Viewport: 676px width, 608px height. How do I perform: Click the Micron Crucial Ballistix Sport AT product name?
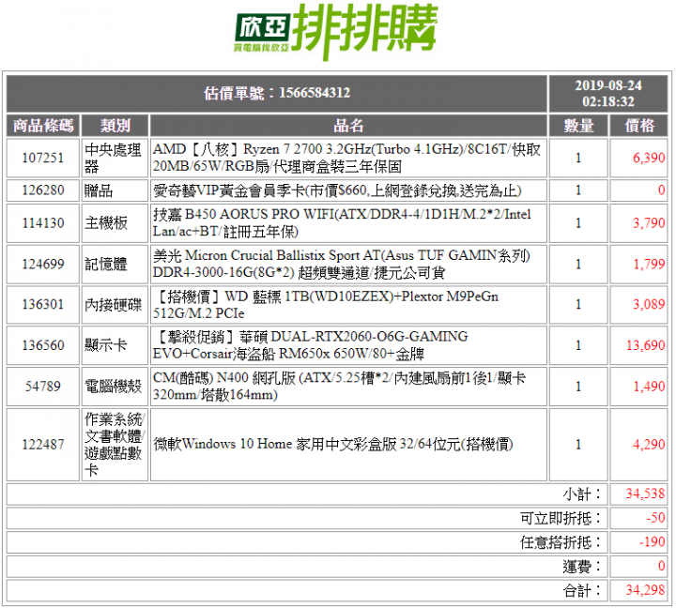(x=342, y=264)
